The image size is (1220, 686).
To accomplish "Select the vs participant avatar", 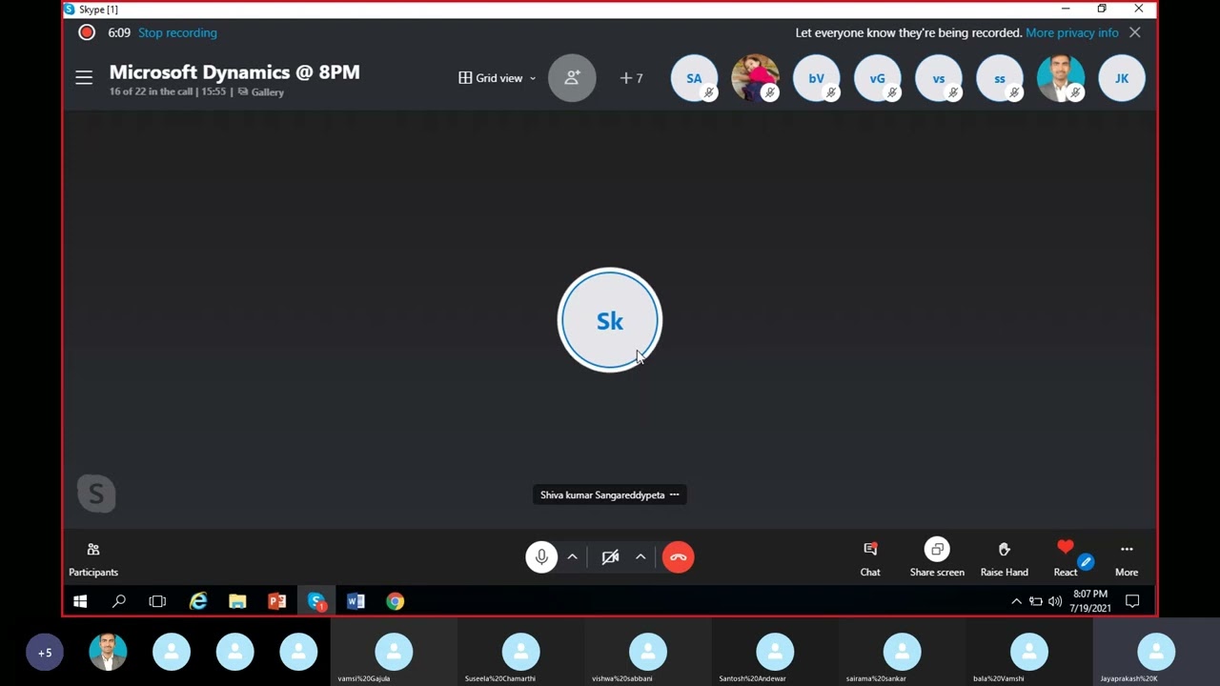I will (938, 78).
